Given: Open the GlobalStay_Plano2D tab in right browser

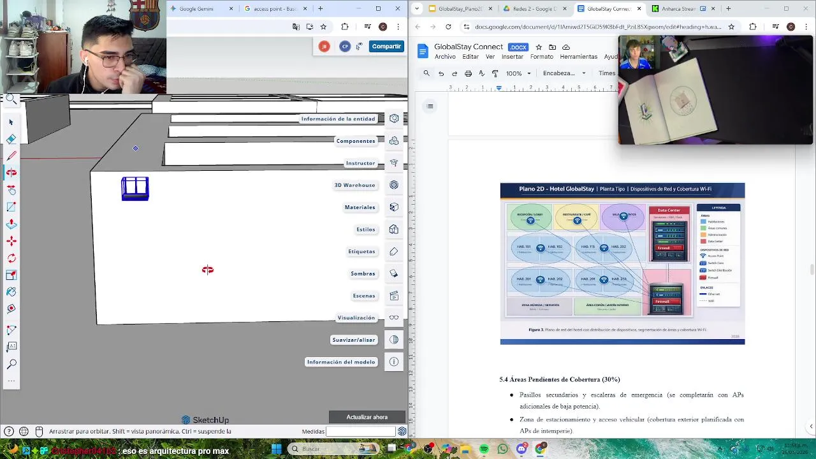Looking at the screenshot, I should (460, 9).
